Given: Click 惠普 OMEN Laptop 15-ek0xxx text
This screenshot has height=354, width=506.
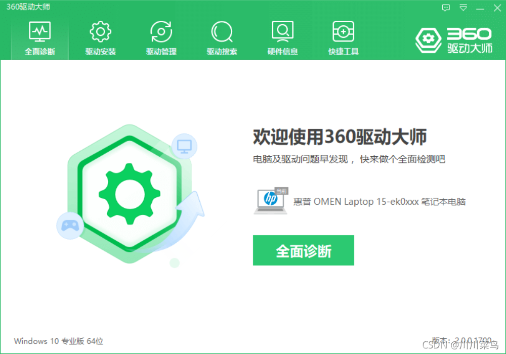Looking at the screenshot, I should 379,202.
